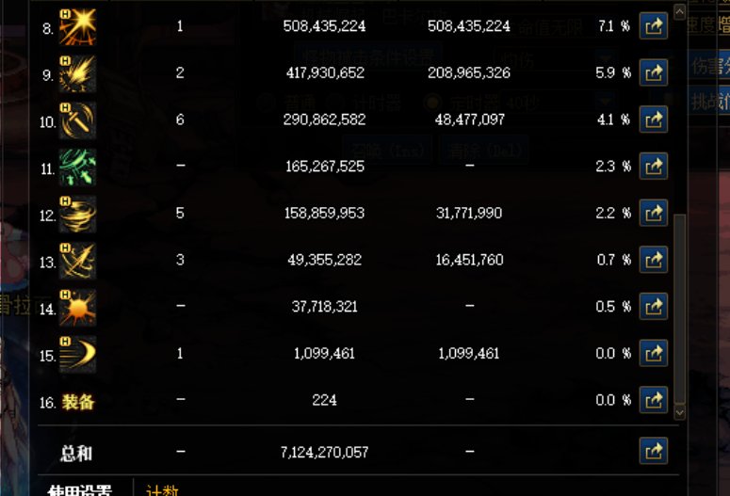Screen dimensions: 730x496
Task: Share the row 8 damage entry
Action: (x=653, y=26)
